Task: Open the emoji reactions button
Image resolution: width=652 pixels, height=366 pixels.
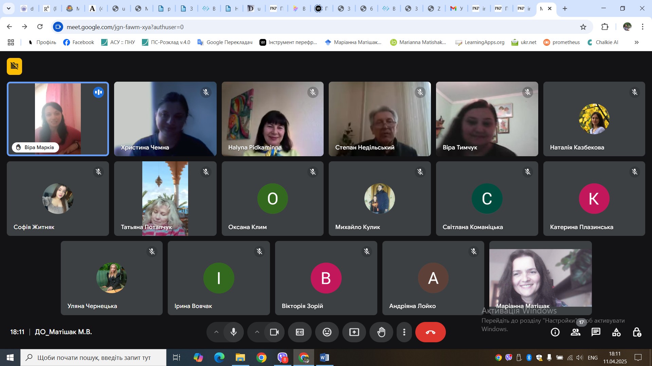Action: coord(327,332)
